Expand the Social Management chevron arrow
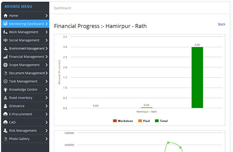Screen dimensions: 233x152 [47, 40]
